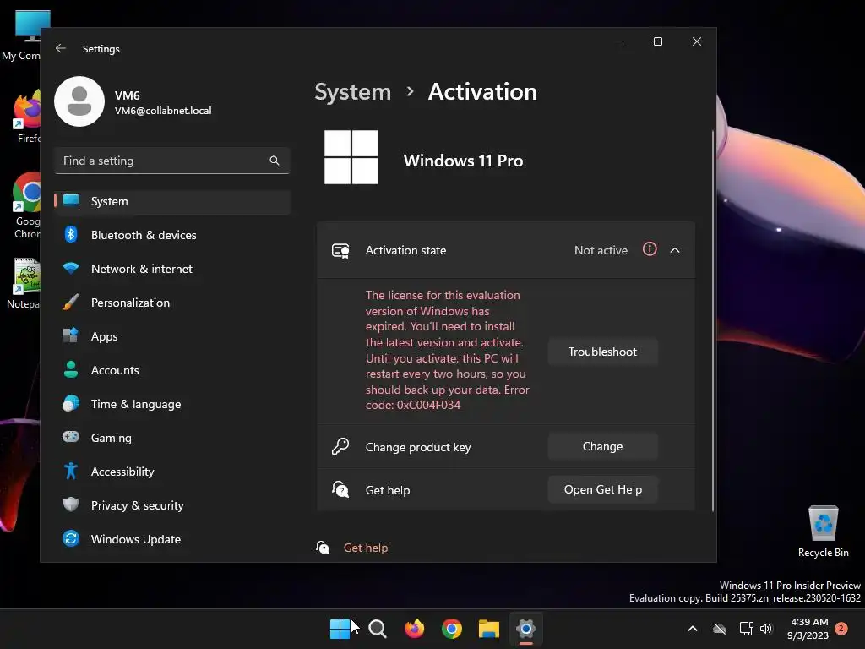
Task: Click the Privacy & security shield icon
Action: [71, 504]
